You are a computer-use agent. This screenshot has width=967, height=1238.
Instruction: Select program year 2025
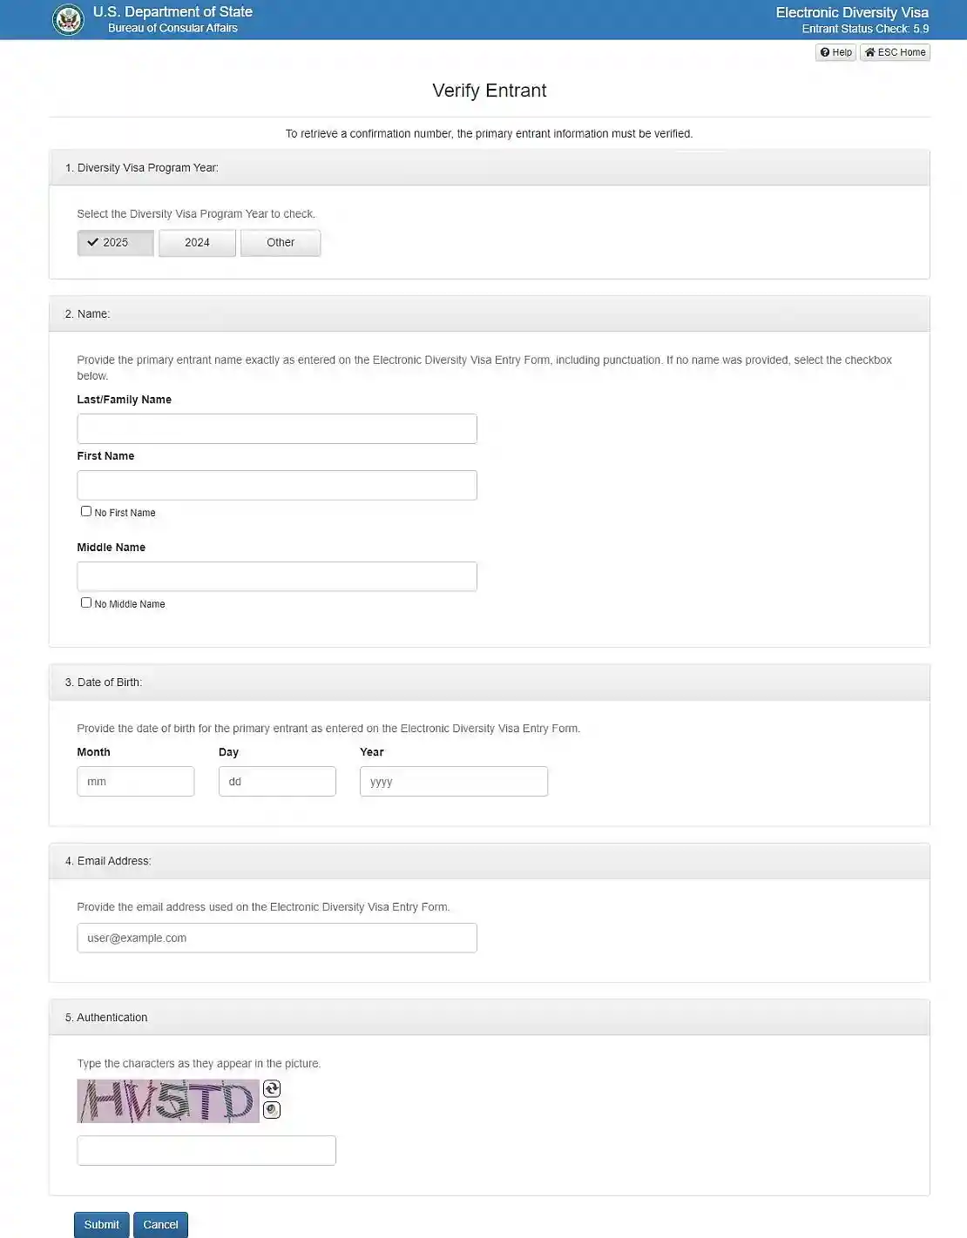[116, 243]
